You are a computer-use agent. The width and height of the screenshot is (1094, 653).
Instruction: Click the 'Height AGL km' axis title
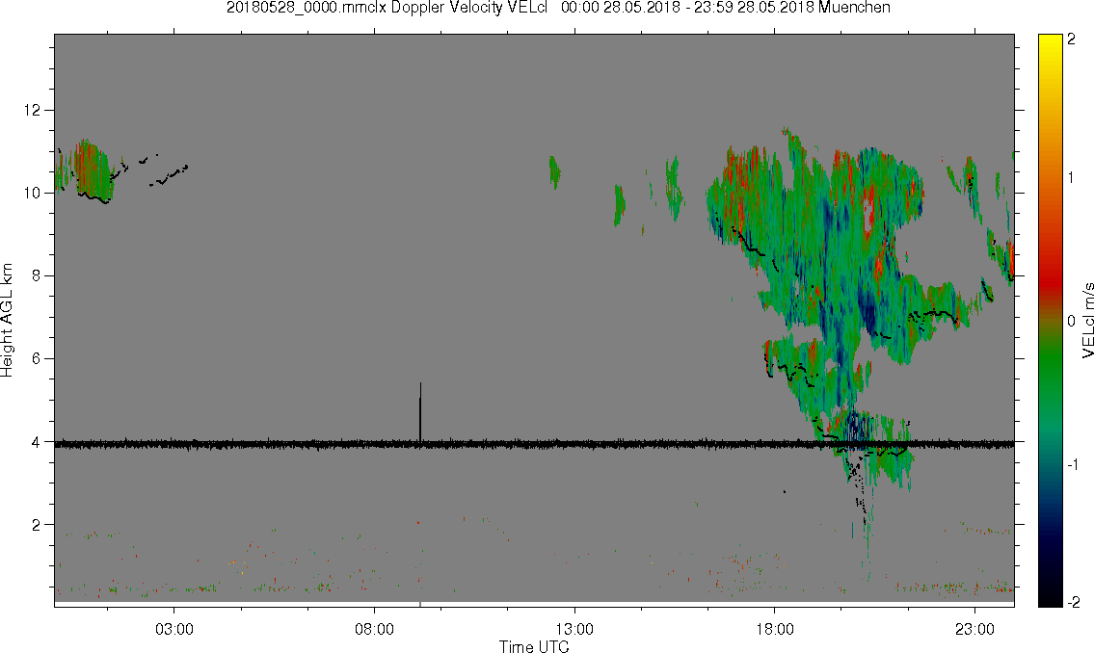point(7,320)
